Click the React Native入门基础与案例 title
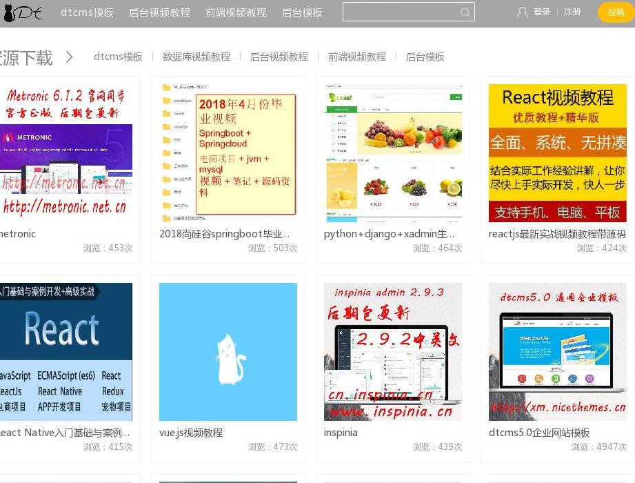Screen dimensions: 635x483 pyautogui.click(x=65, y=433)
